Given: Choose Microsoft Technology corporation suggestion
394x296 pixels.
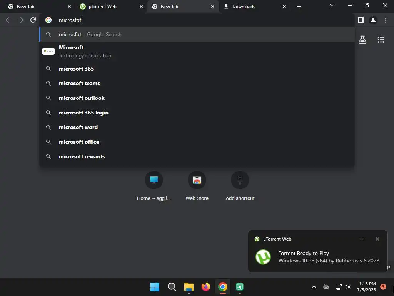Looking at the screenshot, I should (x=197, y=51).
